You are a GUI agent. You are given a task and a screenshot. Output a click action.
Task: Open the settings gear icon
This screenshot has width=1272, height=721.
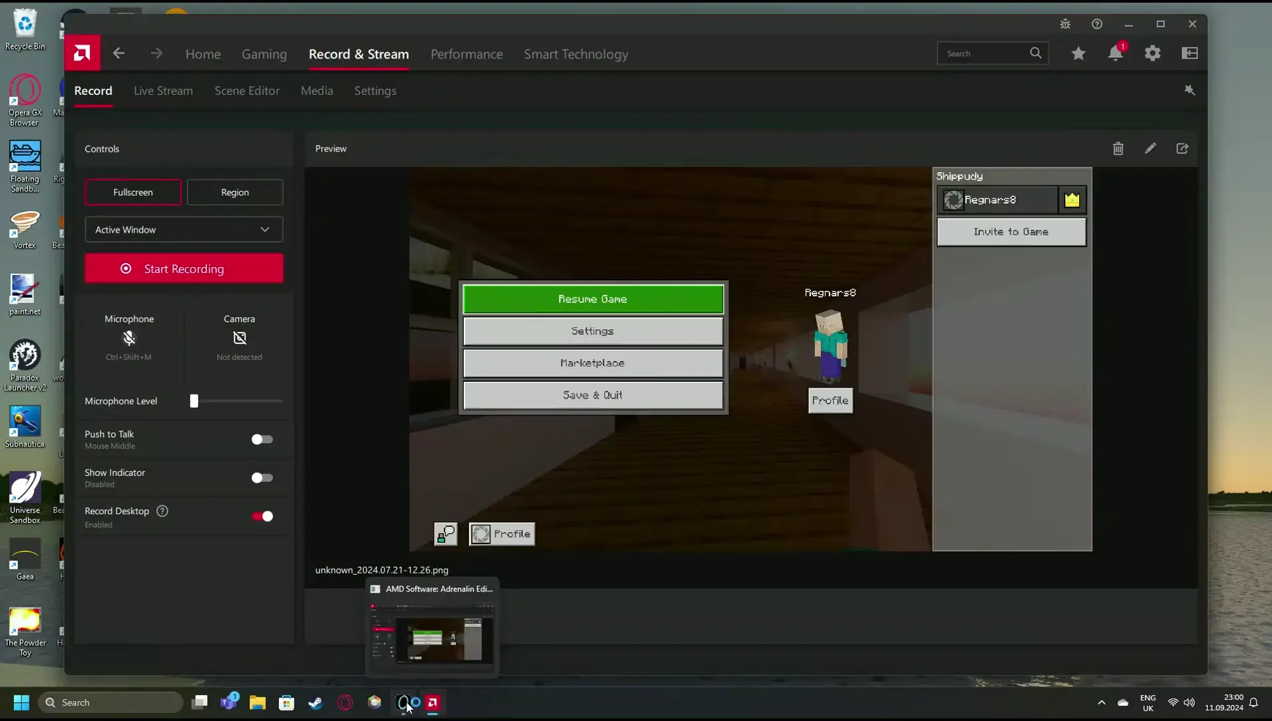1153,53
